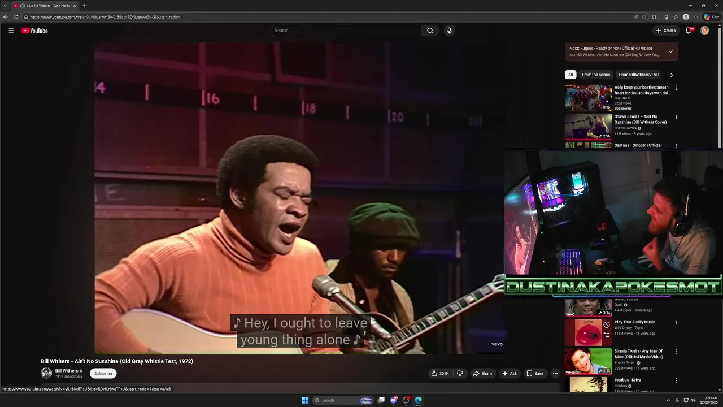Open Task View on taskbar

(381, 400)
